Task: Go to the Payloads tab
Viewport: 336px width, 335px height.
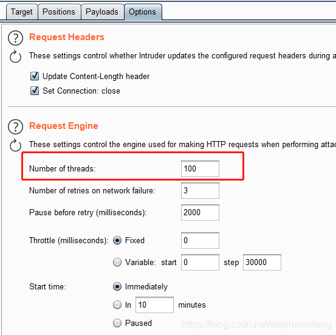Action: tap(102, 12)
